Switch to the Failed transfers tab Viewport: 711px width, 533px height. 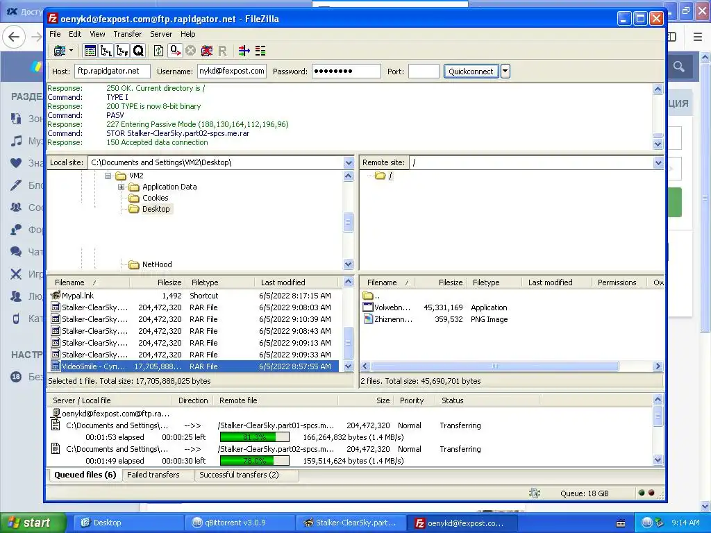(x=153, y=475)
